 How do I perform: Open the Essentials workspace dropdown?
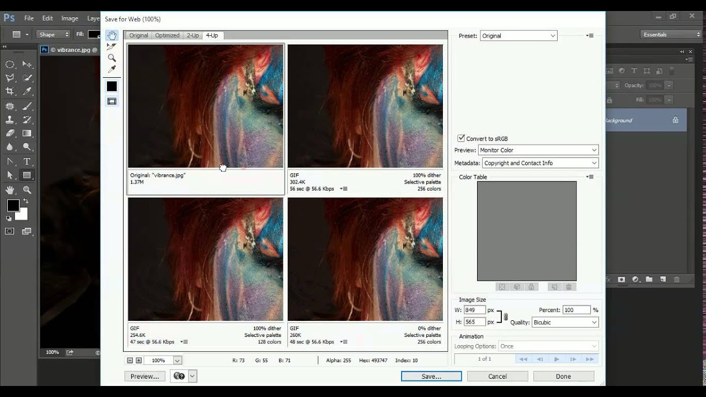(671, 34)
